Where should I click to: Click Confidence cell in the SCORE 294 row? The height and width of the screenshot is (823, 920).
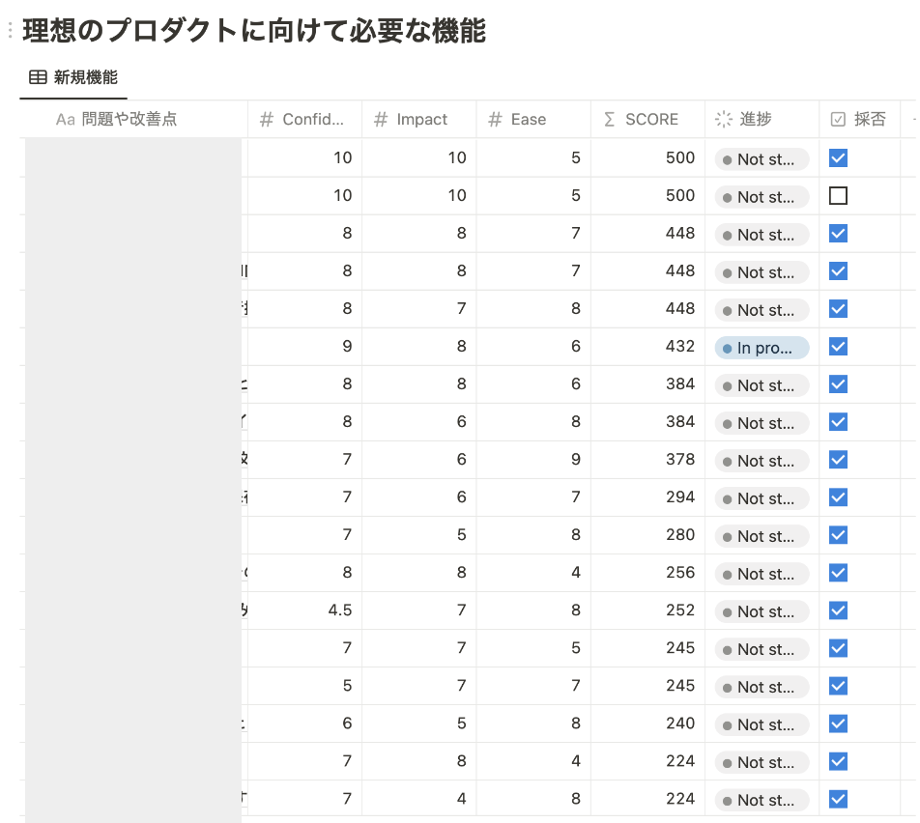coord(304,497)
